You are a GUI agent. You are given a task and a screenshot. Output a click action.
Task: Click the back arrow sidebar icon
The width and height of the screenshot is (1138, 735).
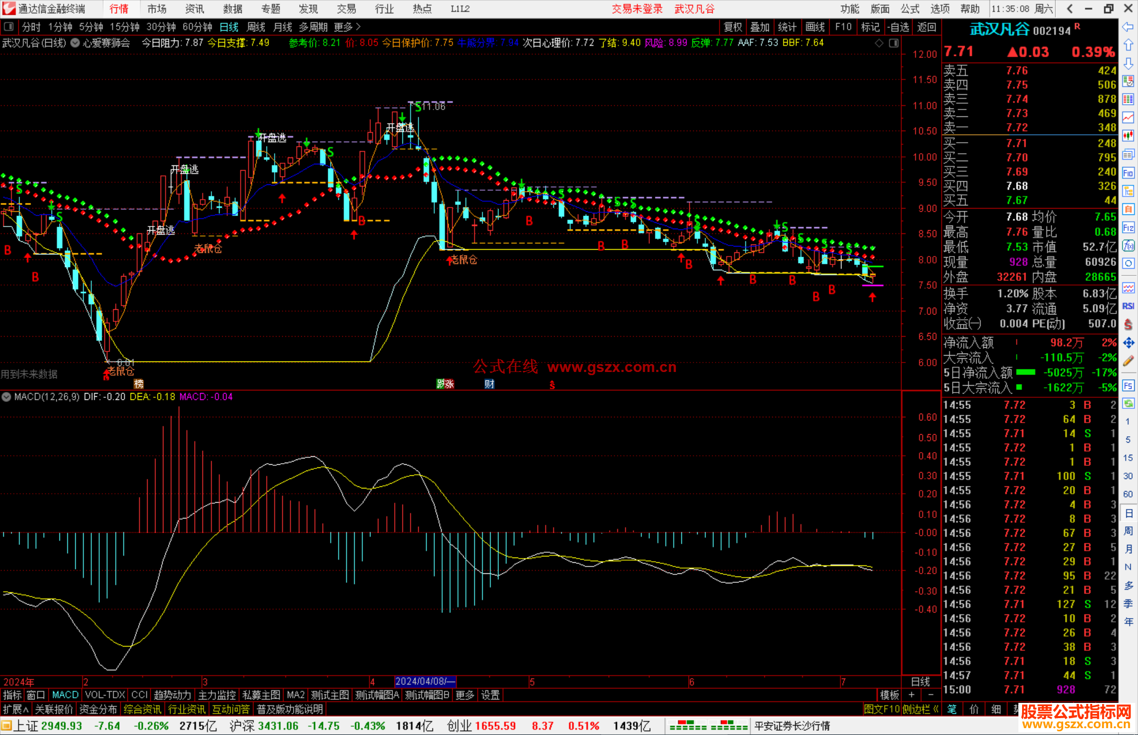(1128, 27)
